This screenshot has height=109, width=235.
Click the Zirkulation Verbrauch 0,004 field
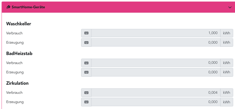point(156,92)
